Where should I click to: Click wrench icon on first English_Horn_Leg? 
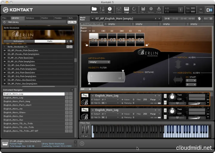(x=85, y=96)
